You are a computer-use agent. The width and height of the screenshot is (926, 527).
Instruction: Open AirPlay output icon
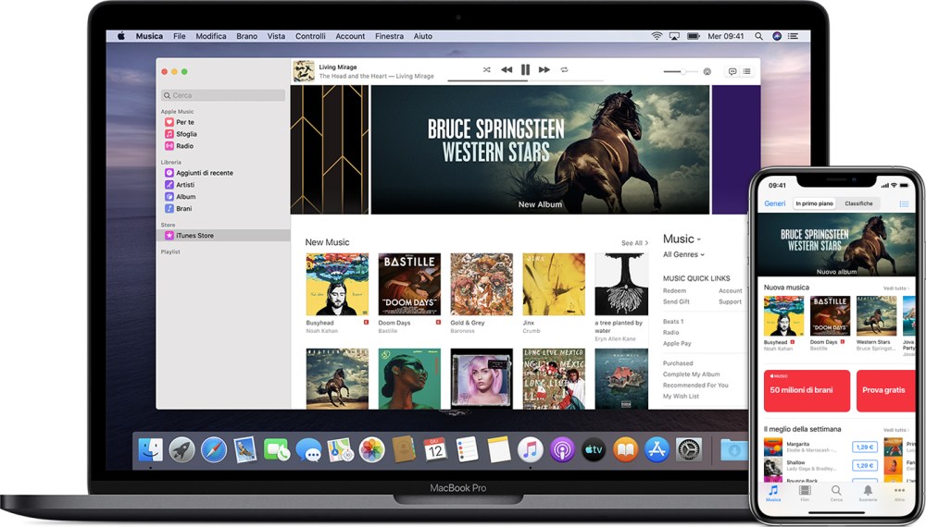click(x=707, y=72)
